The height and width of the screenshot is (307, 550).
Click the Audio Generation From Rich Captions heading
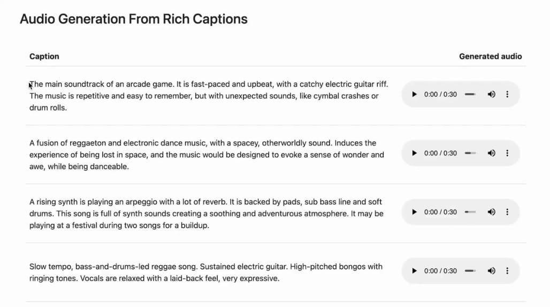coord(134,19)
